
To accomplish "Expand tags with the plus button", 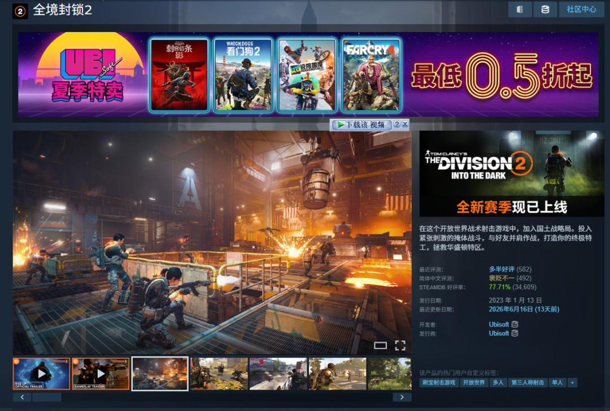I will point(572,383).
